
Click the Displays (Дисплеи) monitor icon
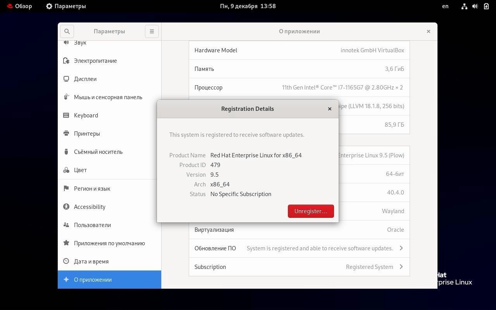pyautogui.click(x=66, y=79)
